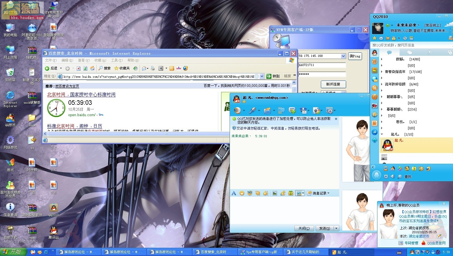The width and height of the screenshot is (453, 256).
Task: Click 转到 go button in IE
Action: point(273,76)
